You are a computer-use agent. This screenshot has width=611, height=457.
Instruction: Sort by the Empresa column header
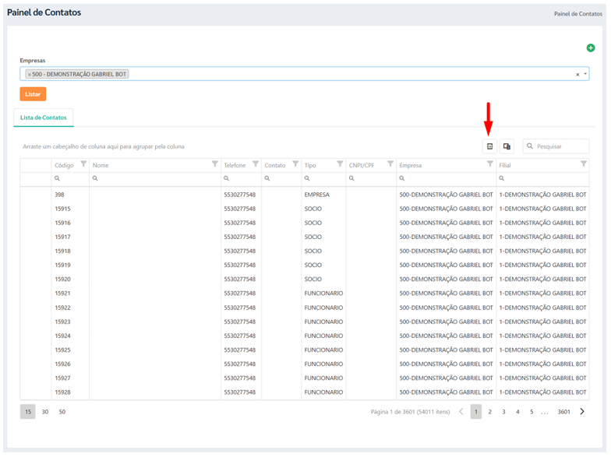pyautogui.click(x=410, y=165)
